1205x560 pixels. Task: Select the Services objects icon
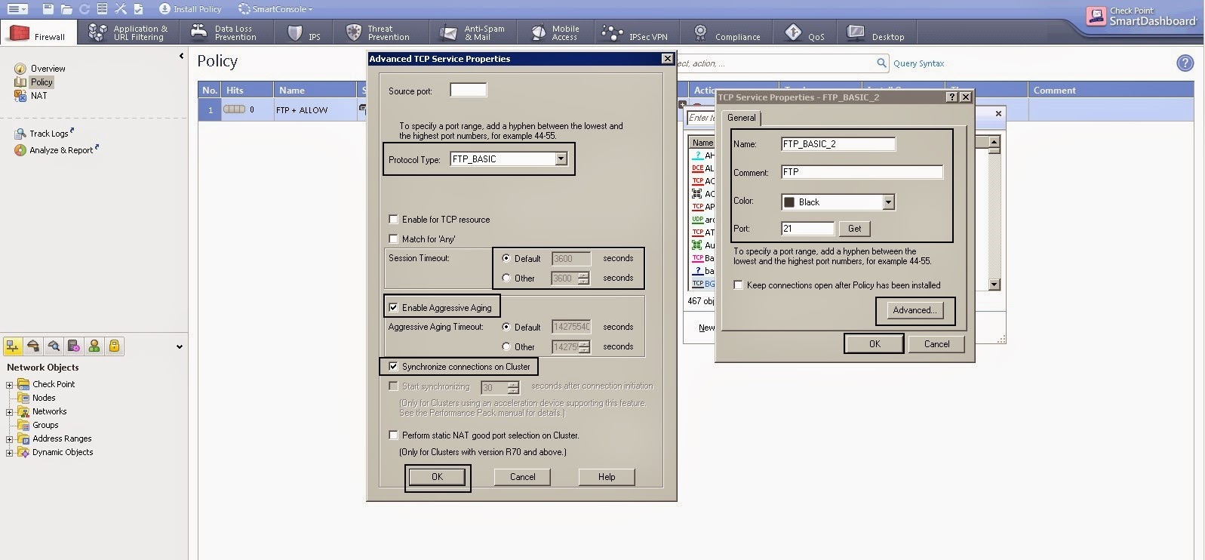tap(33, 346)
